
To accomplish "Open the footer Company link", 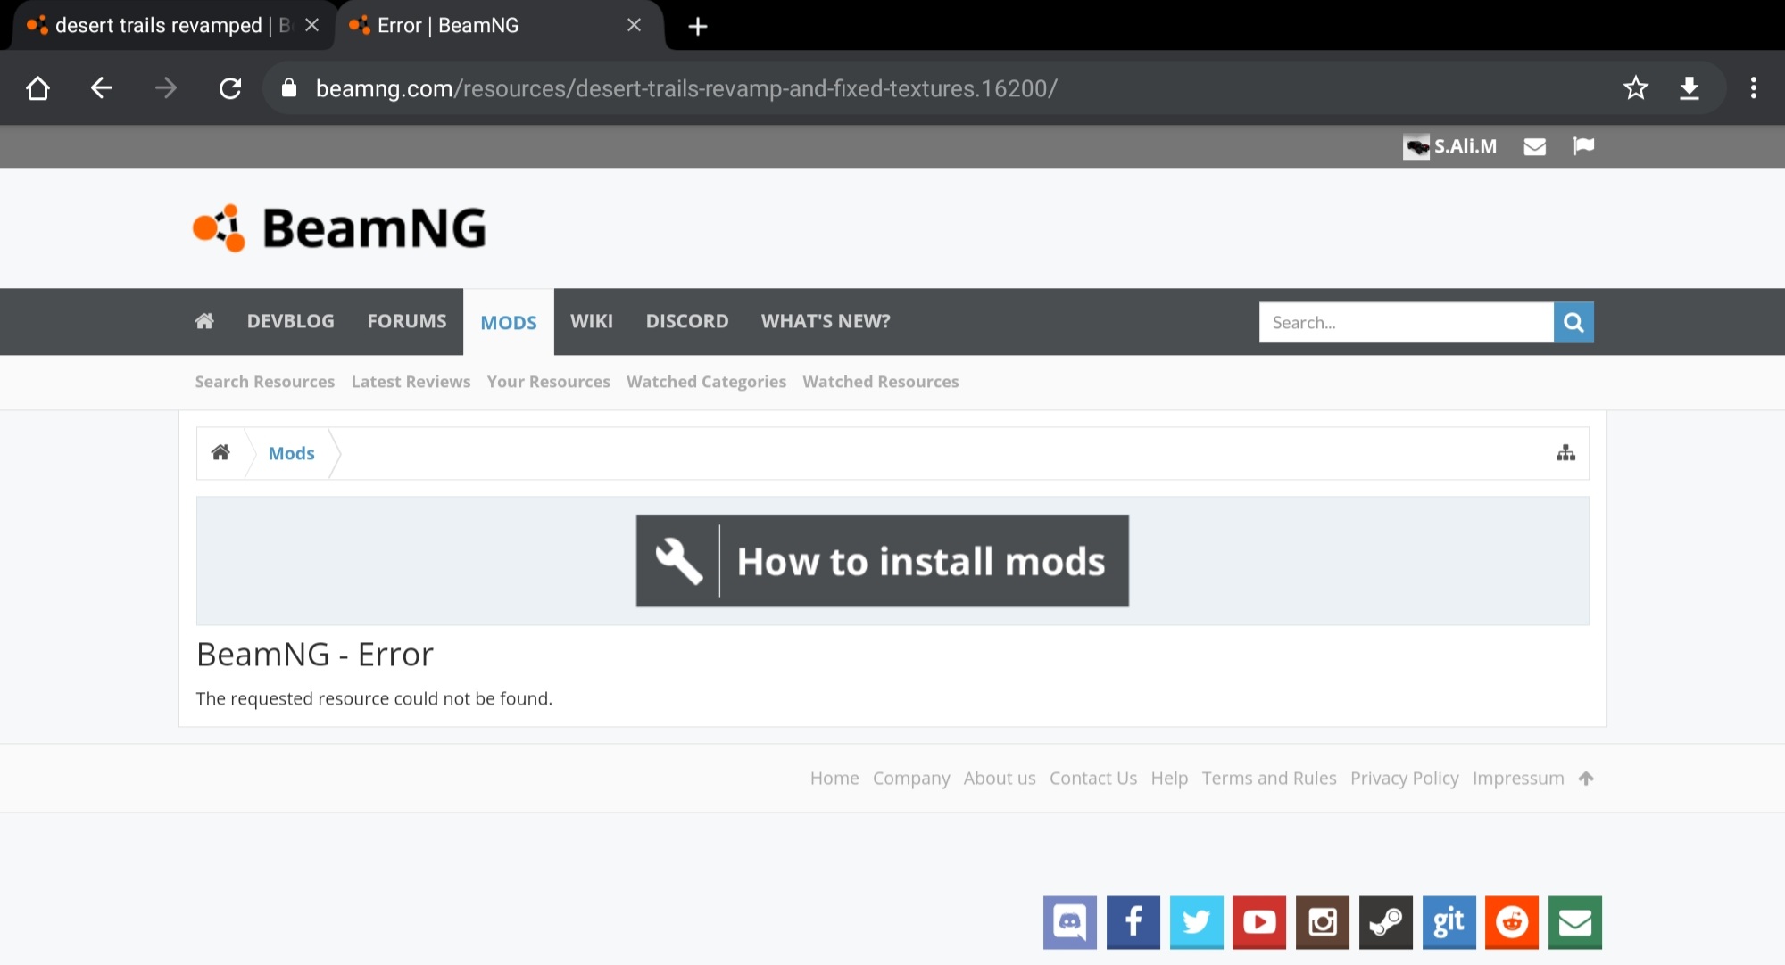I will (x=911, y=778).
